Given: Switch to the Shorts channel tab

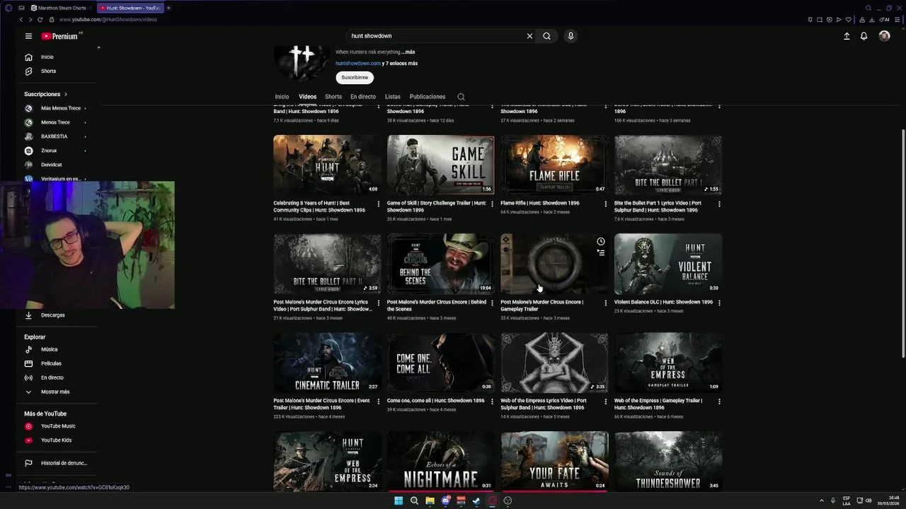Looking at the screenshot, I should point(333,97).
